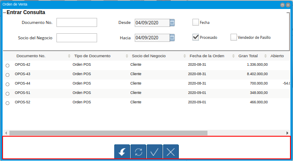Click the Documento No. column header text
Viewport: 293px width, 161px height.
tap(31, 56)
